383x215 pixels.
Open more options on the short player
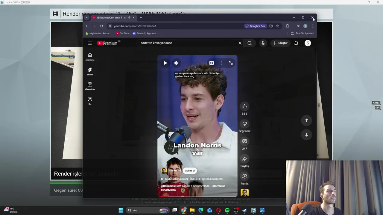tap(221, 63)
